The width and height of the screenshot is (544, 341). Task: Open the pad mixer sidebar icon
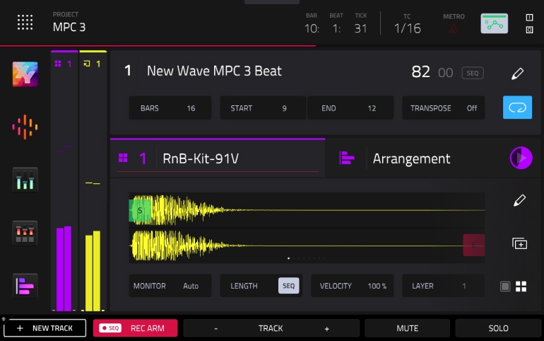click(x=25, y=232)
